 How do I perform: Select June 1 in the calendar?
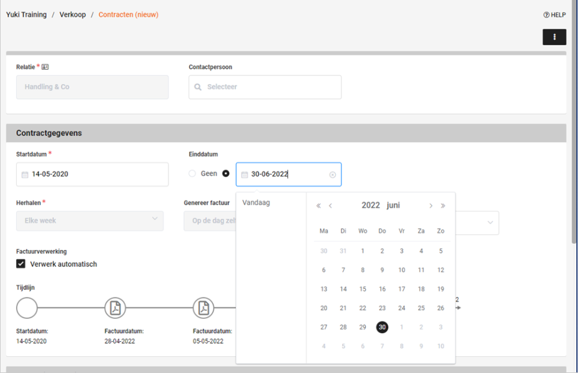tap(363, 251)
